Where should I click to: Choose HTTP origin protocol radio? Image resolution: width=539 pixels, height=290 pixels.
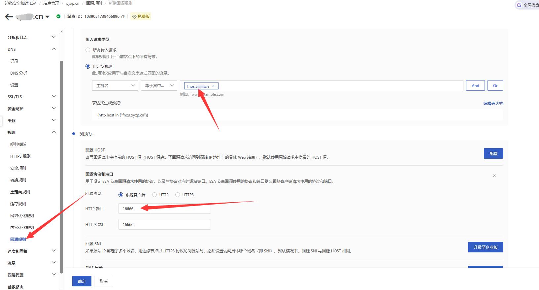(x=154, y=195)
